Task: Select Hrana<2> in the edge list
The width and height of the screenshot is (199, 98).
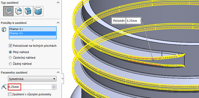Action: click(x=33, y=33)
